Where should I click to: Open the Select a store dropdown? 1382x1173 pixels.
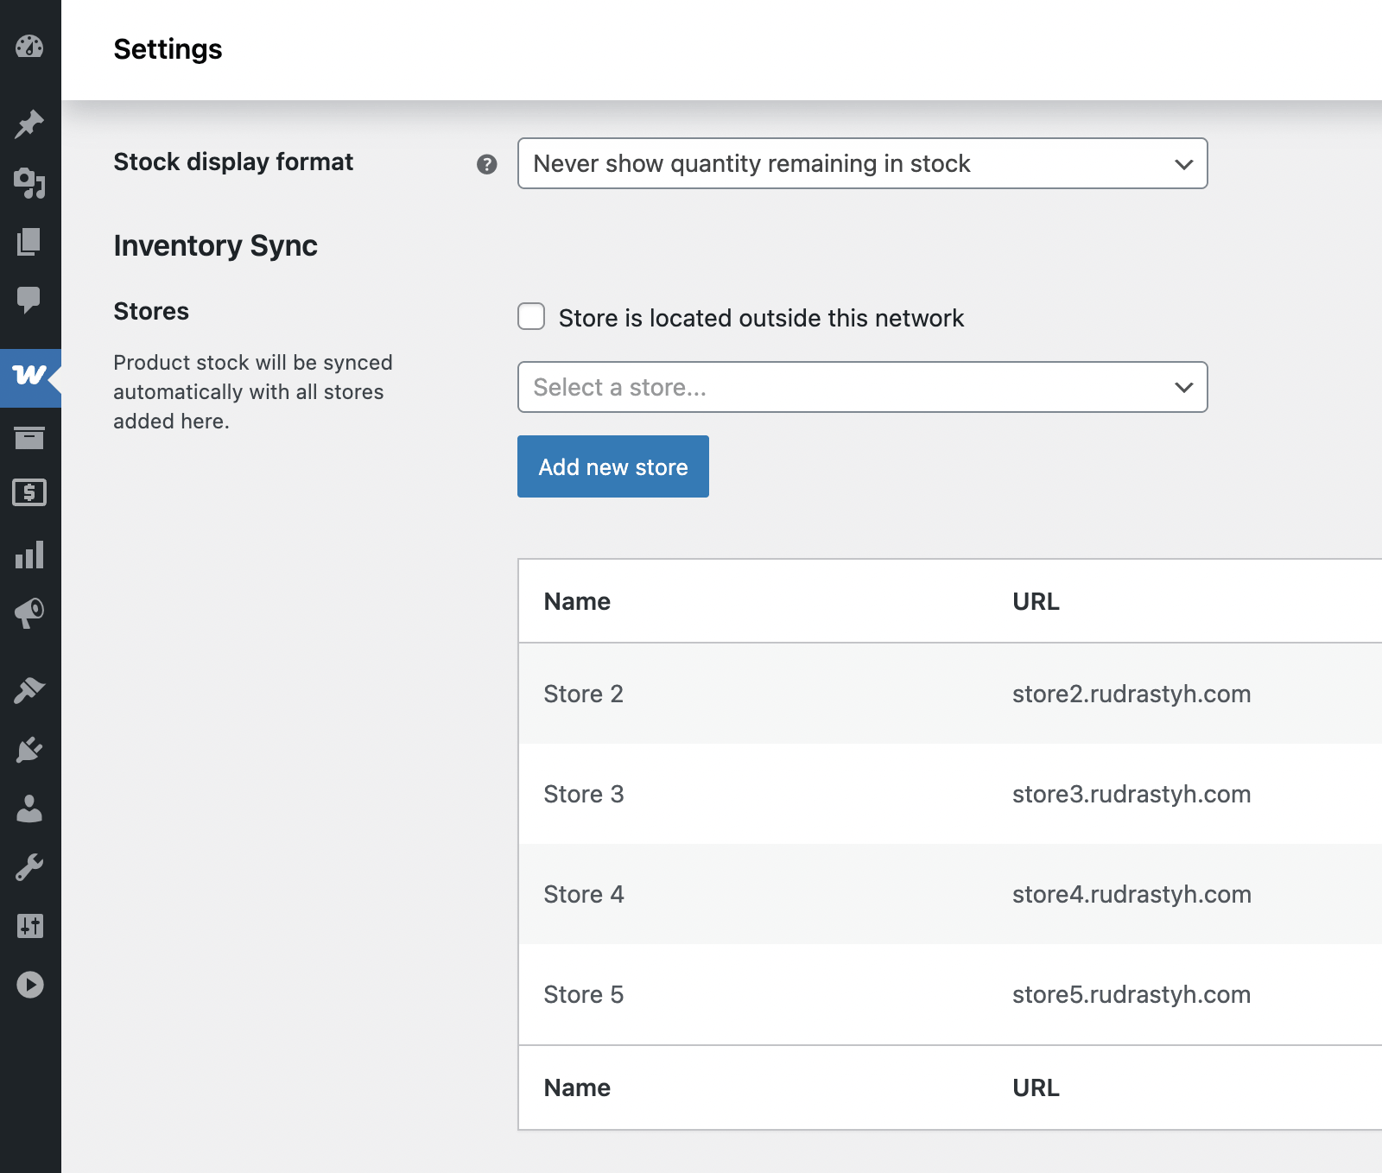(x=862, y=387)
